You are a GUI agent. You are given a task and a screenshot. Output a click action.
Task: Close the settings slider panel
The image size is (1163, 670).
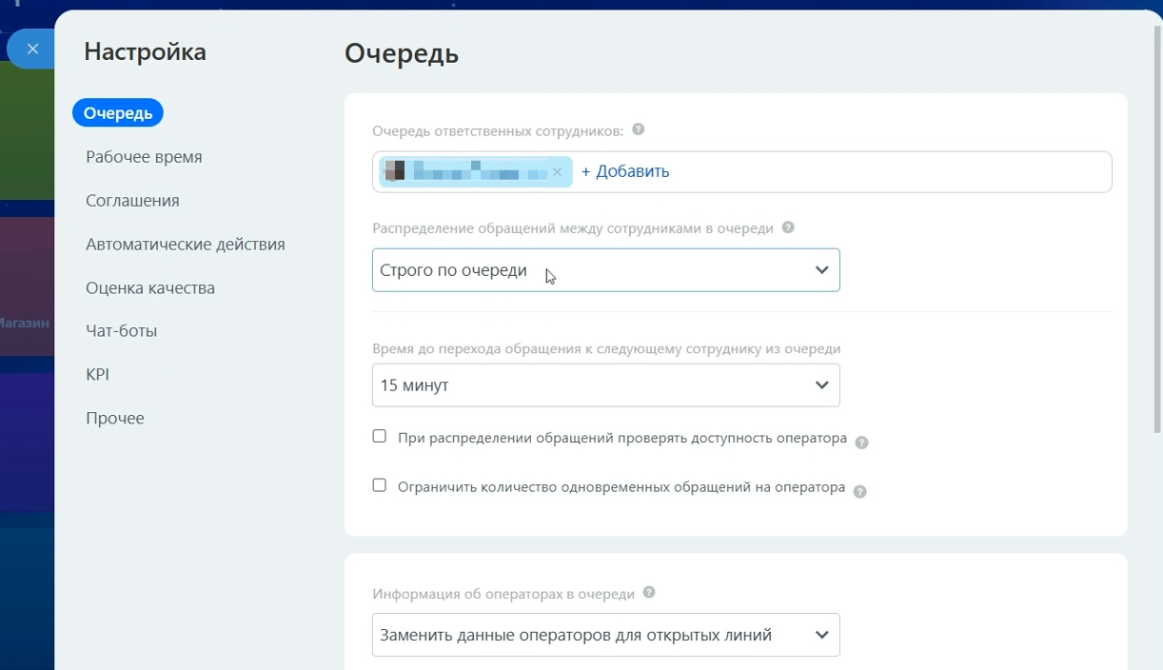32,49
